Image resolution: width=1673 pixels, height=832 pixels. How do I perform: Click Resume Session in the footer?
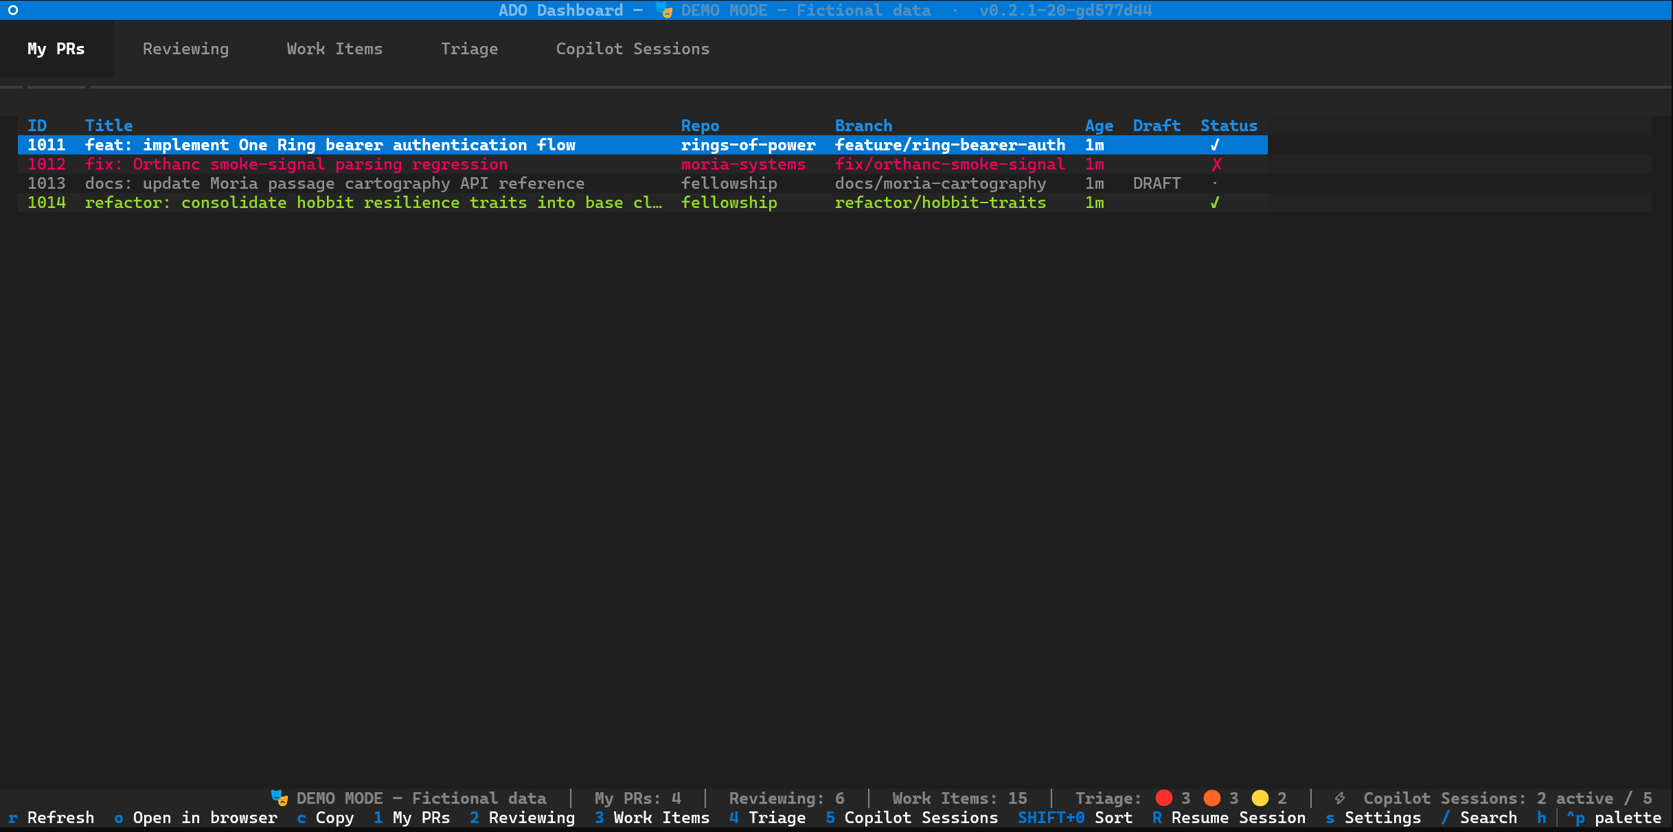pos(1229,818)
